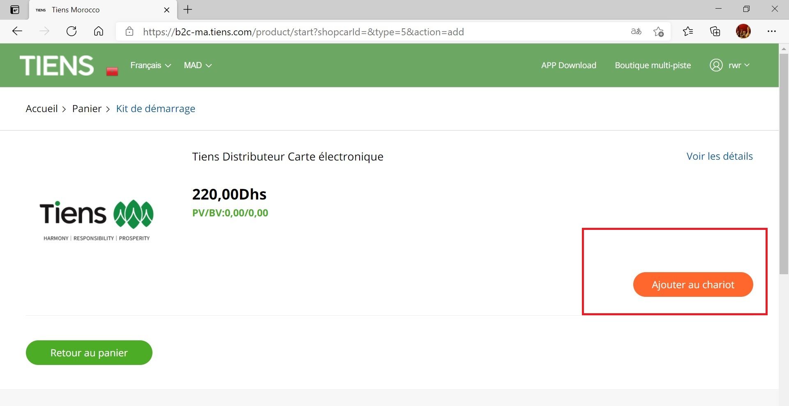
Task: Expand the MAD currency dropdown
Action: click(198, 65)
